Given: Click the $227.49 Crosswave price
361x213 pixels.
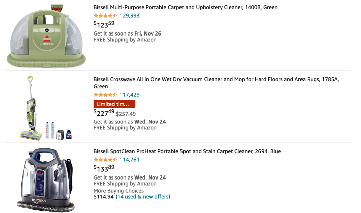Looking at the screenshot, I should tap(104, 113).
